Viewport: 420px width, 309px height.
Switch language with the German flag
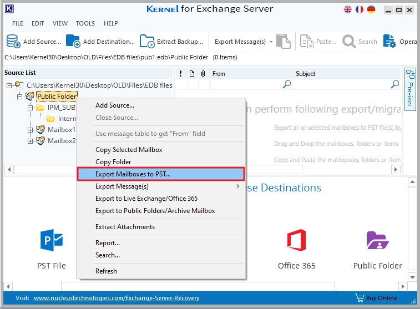[x=371, y=9]
